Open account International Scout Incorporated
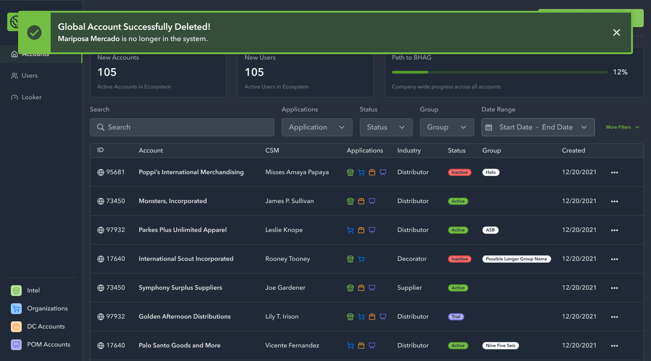The height and width of the screenshot is (361, 651). point(186,259)
